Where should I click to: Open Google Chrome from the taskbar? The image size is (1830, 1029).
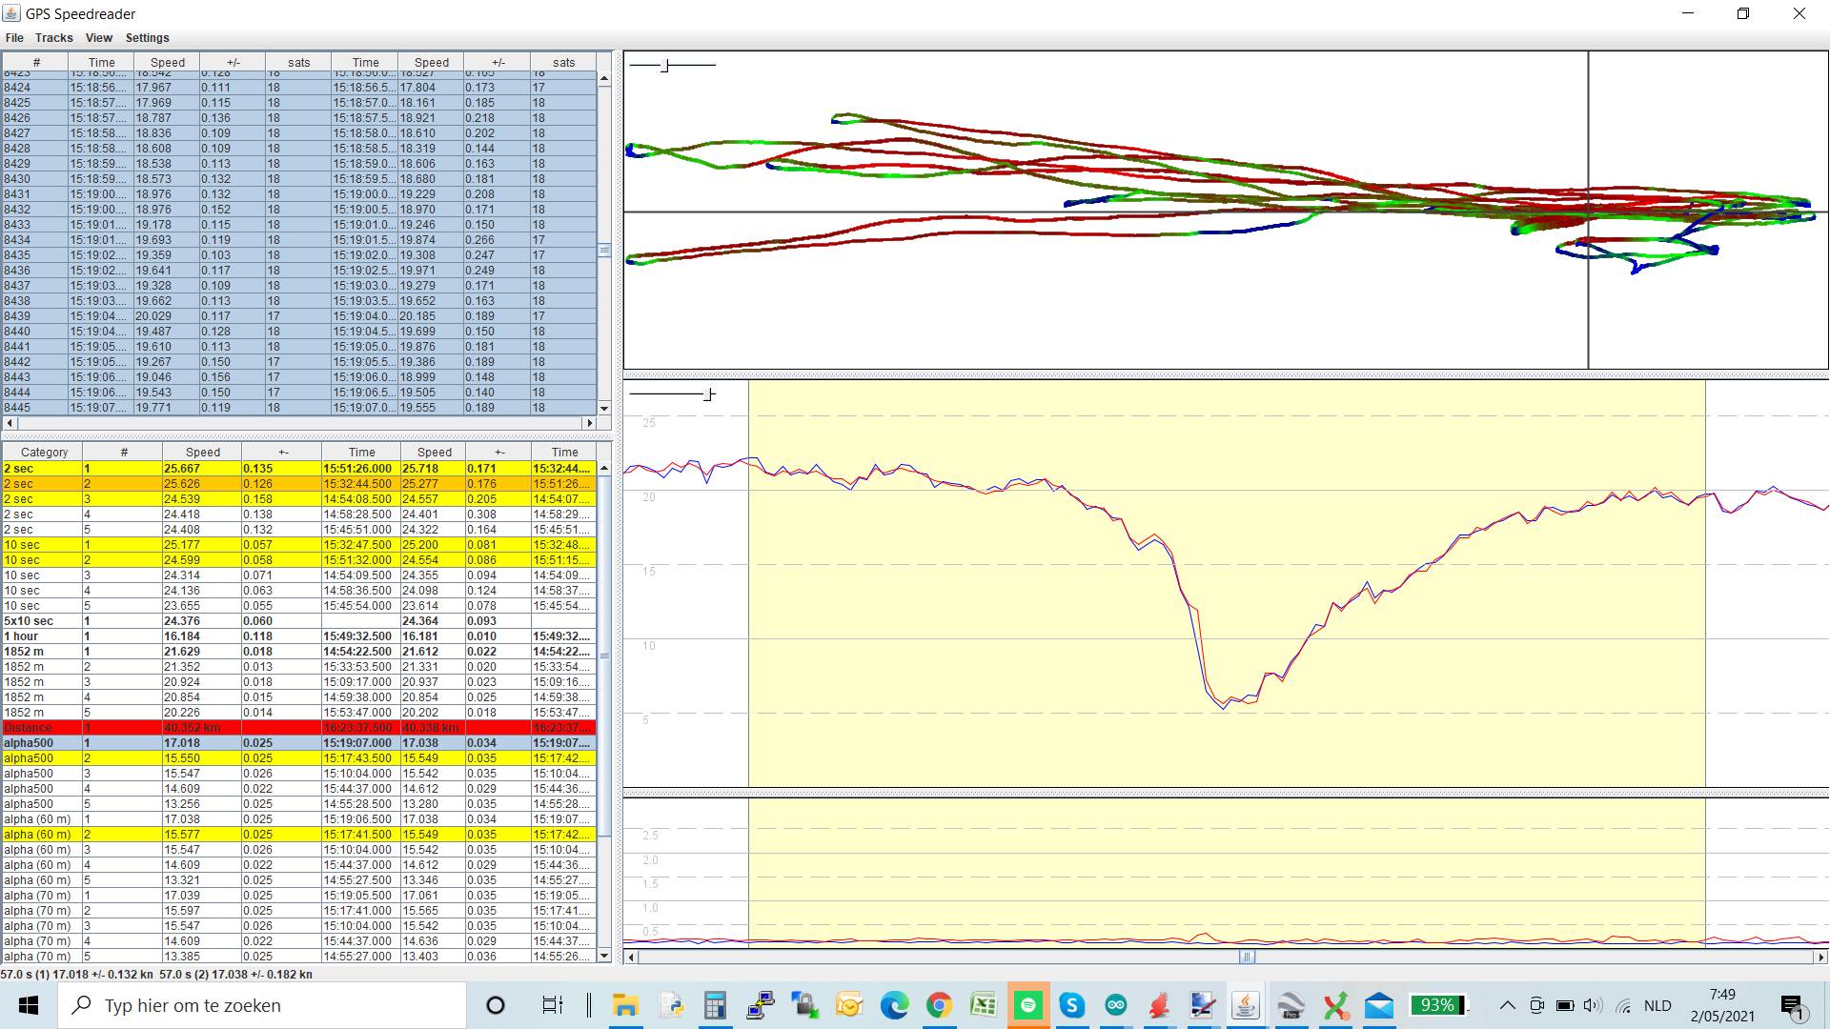click(939, 1005)
